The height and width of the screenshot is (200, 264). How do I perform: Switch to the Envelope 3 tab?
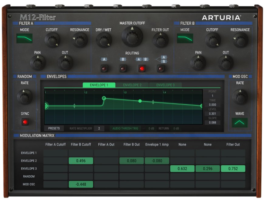165,85
